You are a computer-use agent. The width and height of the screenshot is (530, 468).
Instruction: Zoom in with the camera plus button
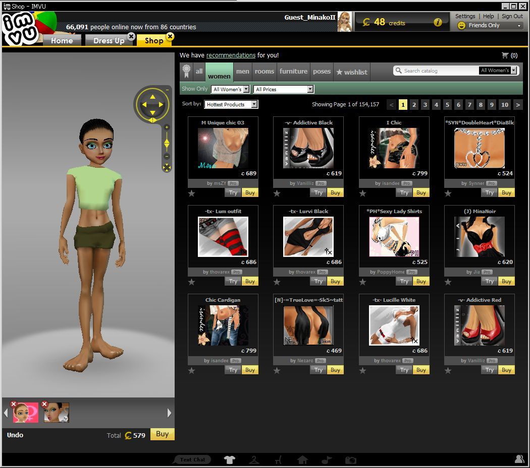167,127
